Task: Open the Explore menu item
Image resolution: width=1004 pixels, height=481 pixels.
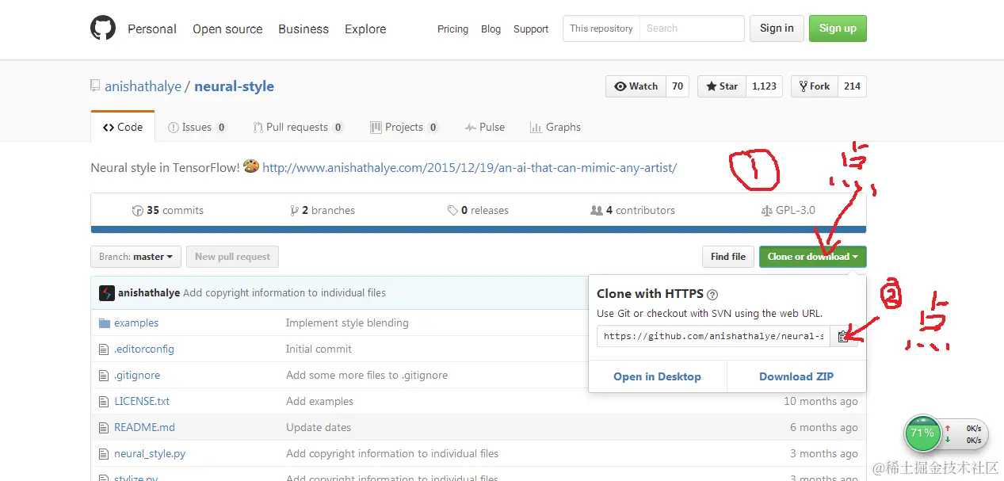Action: [365, 29]
